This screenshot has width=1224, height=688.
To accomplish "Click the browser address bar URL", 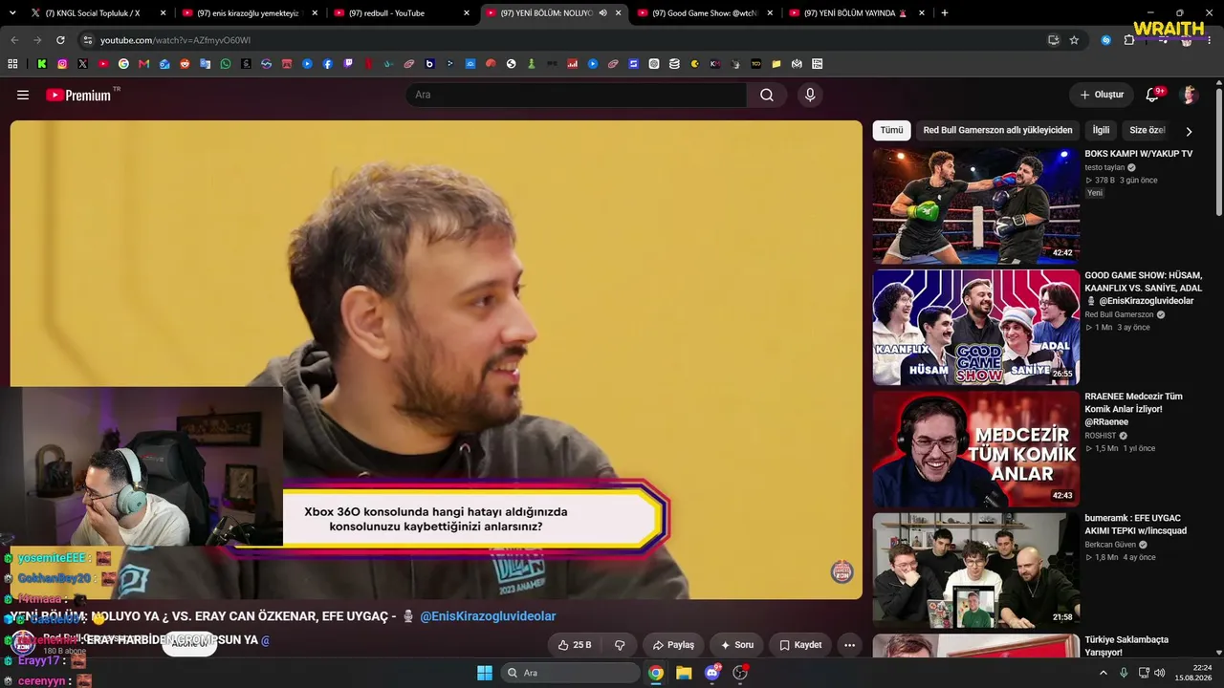I will tap(175, 40).
